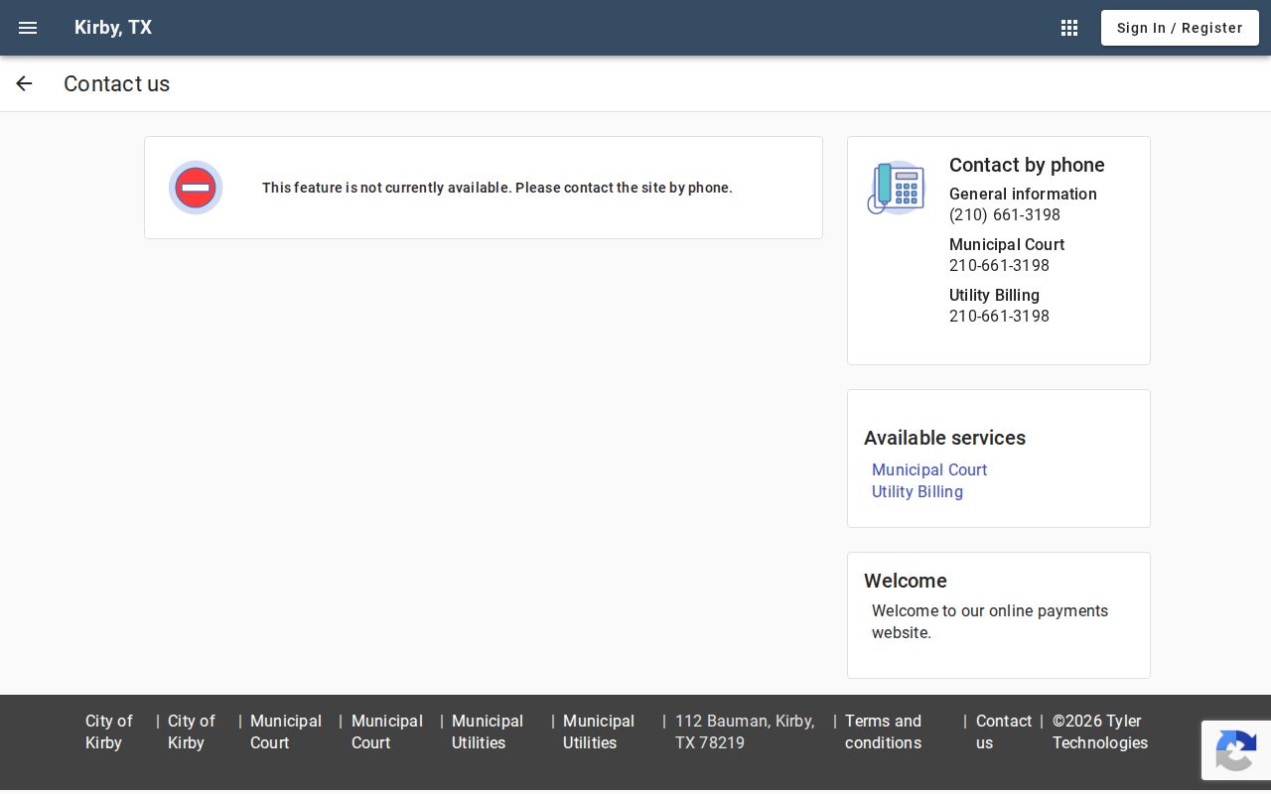Click the back arrow beside Contact us
This screenshot has height=794, width=1271.
(x=24, y=83)
